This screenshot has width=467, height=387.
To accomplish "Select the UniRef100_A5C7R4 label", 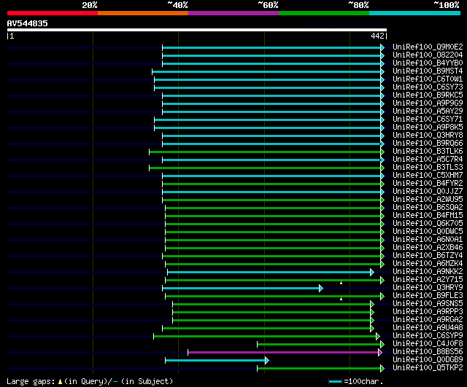I will pyautogui.click(x=428, y=160).
